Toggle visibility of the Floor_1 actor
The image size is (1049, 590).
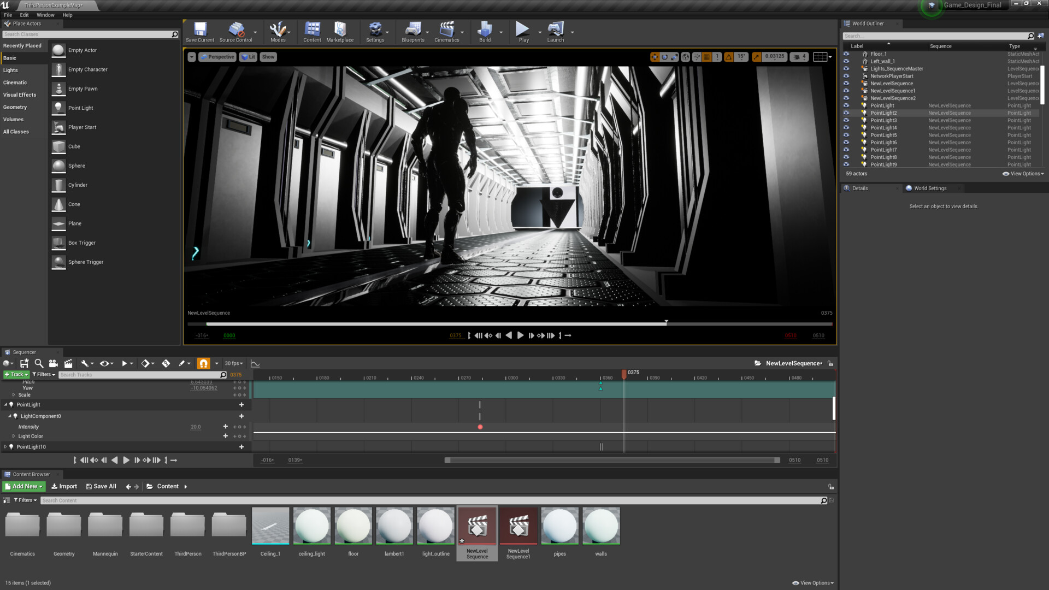[x=846, y=54]
